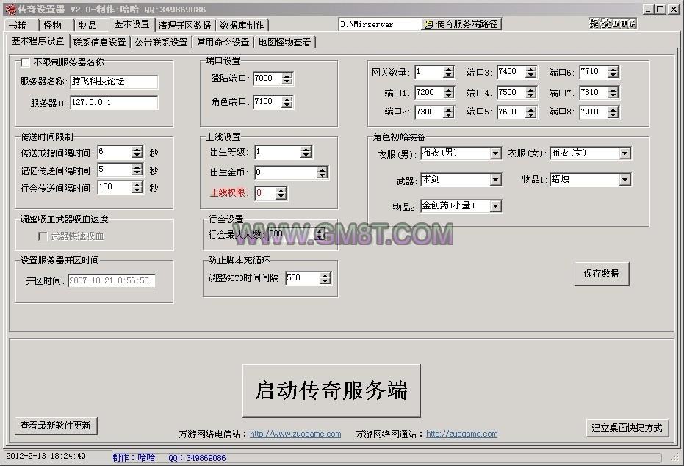Click the folder icon for 传奇服务端路径
Viewport: 684px width, 466px height.
tap(428, 24)
